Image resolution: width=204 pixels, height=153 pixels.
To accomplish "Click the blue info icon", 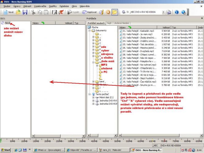I will click(x=176, y=12).
